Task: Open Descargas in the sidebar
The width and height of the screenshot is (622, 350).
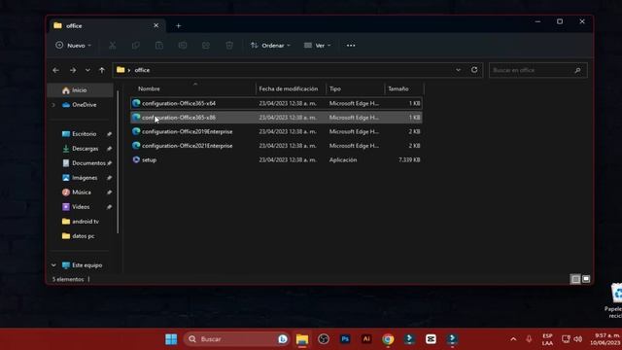Action: tap(81, 149)
